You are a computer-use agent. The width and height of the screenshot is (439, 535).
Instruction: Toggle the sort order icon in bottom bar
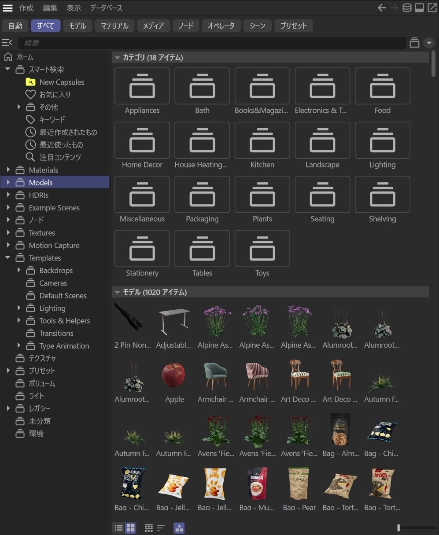click(161, 528)
